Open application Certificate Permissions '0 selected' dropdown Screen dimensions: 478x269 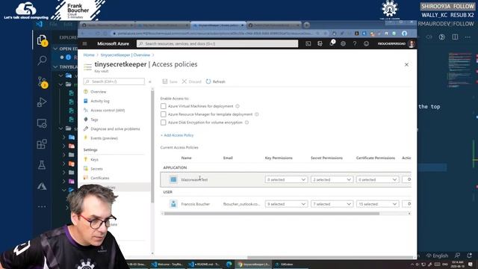377,179
